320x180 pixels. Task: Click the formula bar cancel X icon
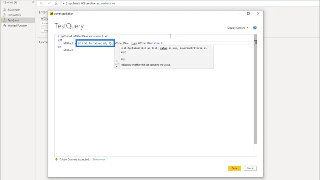point(41,3)
